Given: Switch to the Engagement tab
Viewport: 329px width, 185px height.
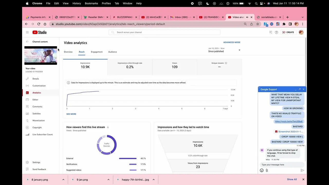Looking at the screenshot, I should point(97,52).
